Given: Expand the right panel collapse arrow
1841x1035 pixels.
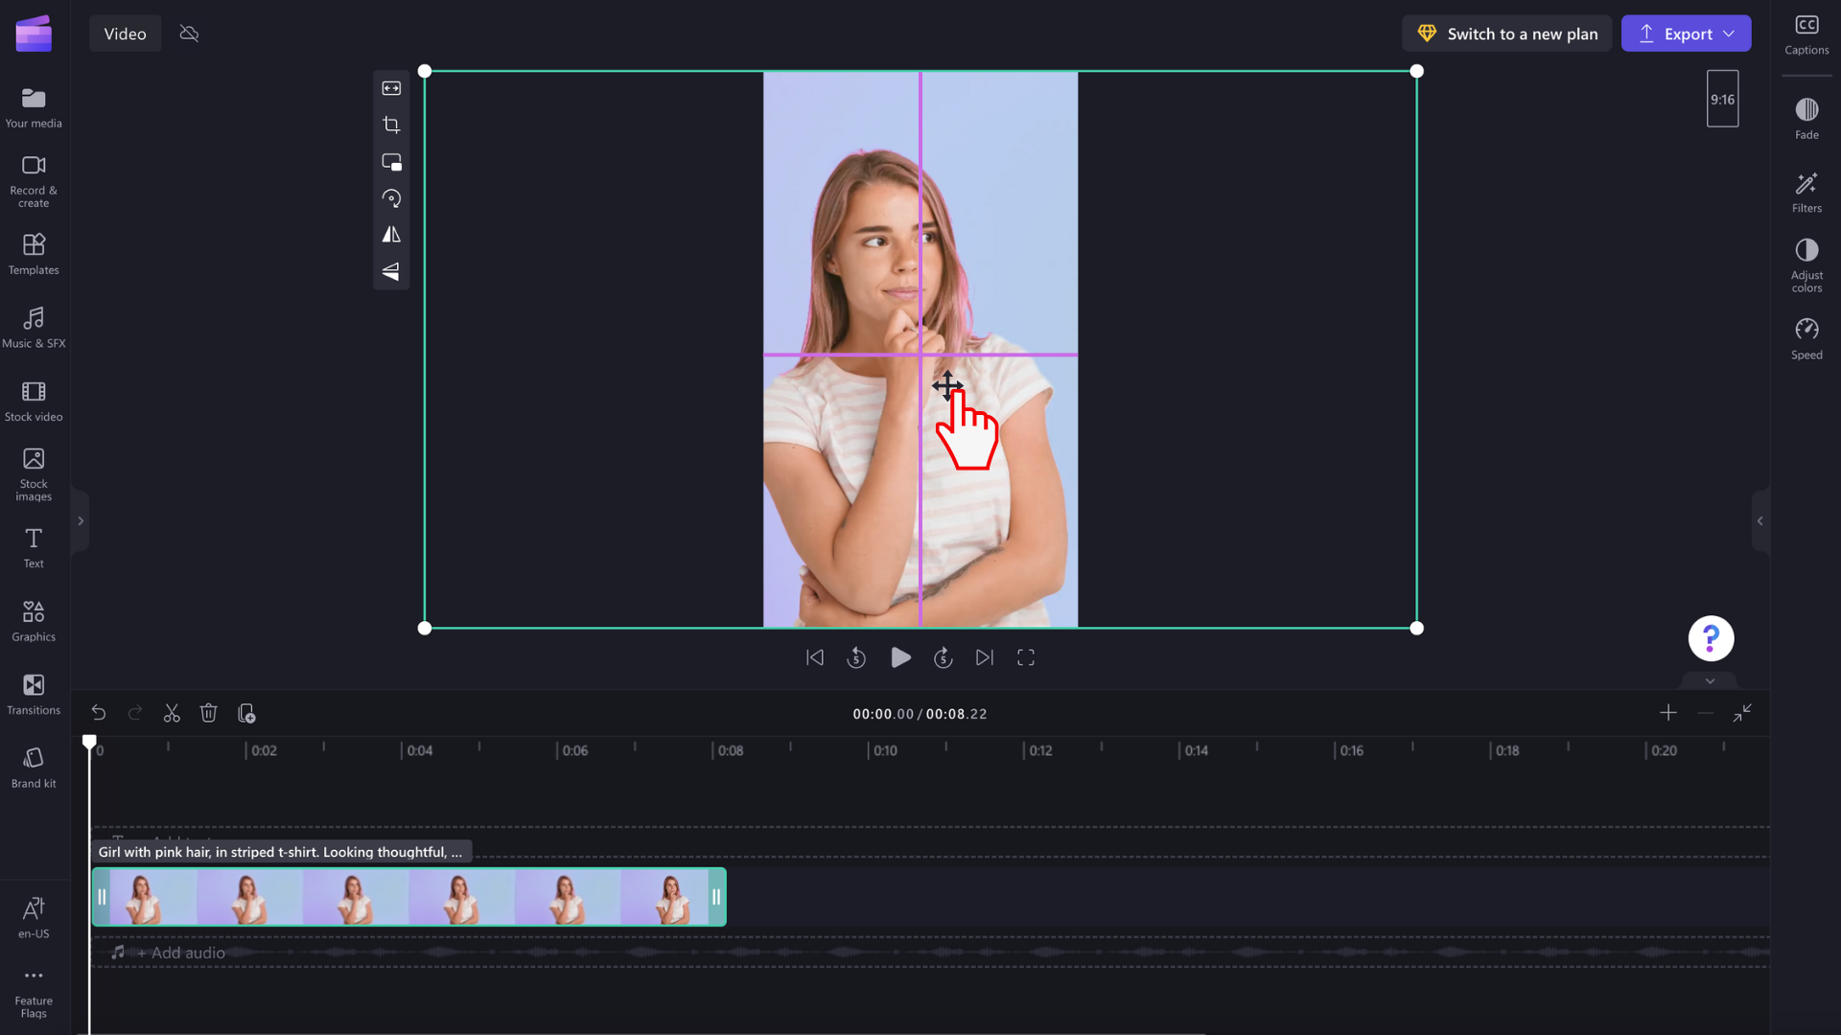Looking at the screenshot, I should click(x=1761, y=520).
